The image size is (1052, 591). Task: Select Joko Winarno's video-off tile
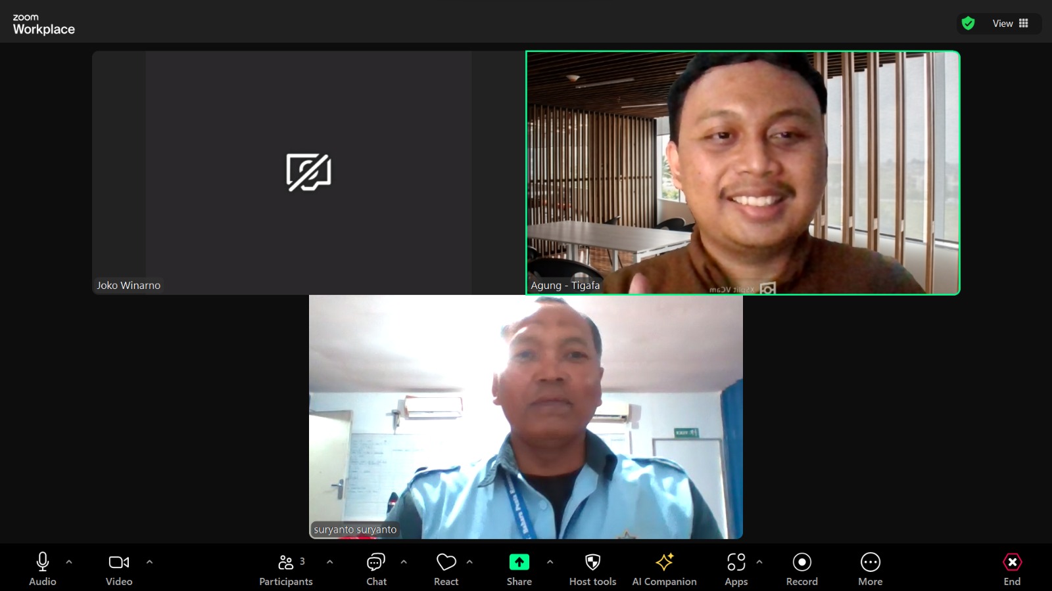pos(308,173)
